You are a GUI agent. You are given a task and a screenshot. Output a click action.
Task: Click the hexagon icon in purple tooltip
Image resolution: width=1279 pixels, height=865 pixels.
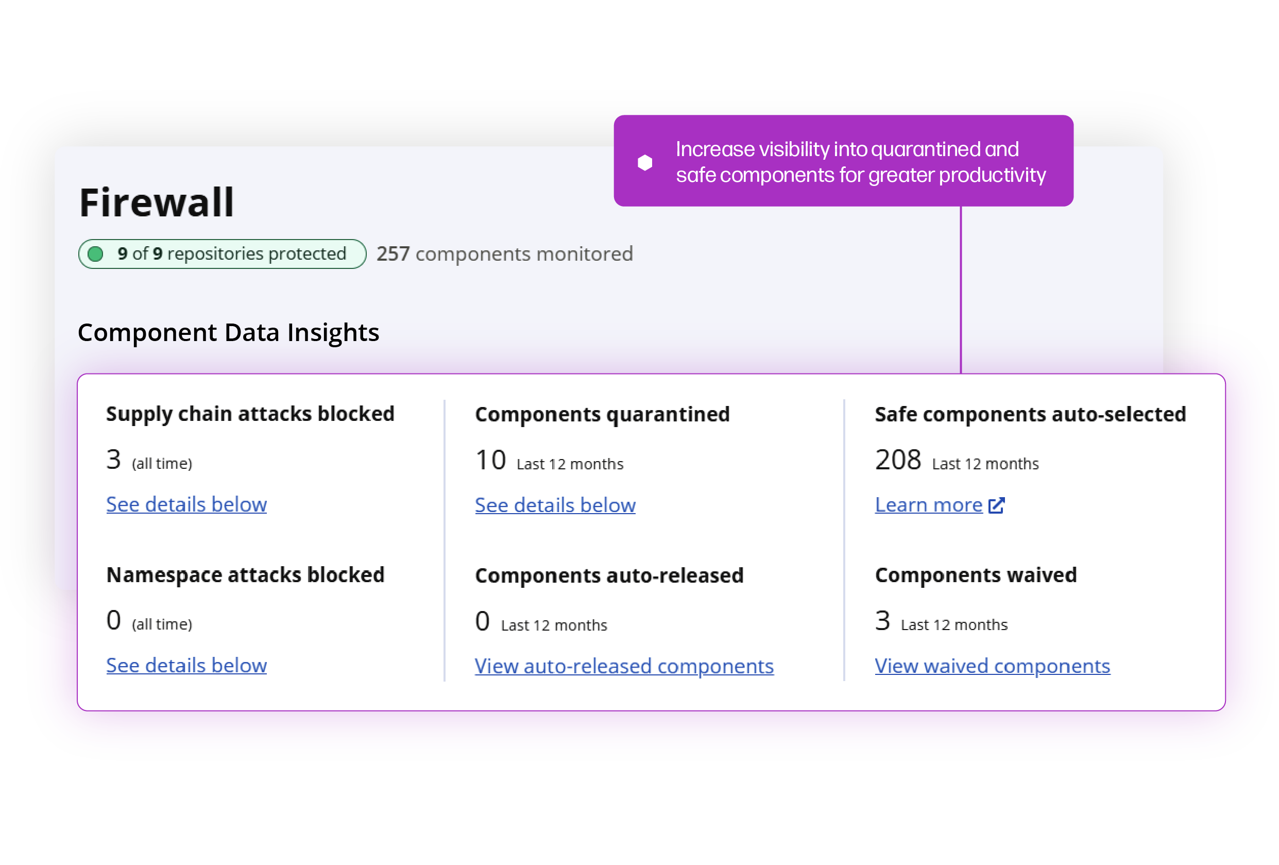click(644, 162)
